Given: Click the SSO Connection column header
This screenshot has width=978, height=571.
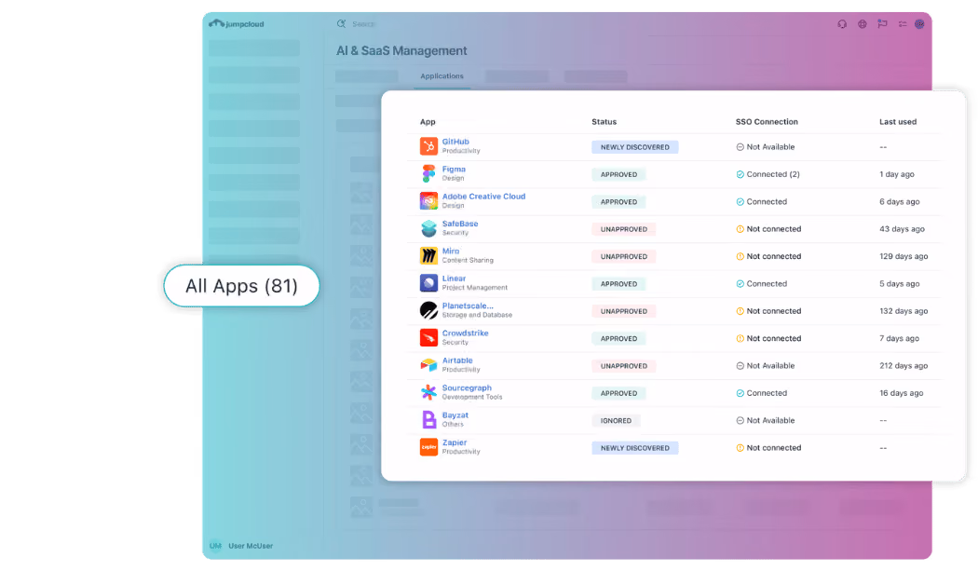Looking at the screenshot, I should [767, 122].
